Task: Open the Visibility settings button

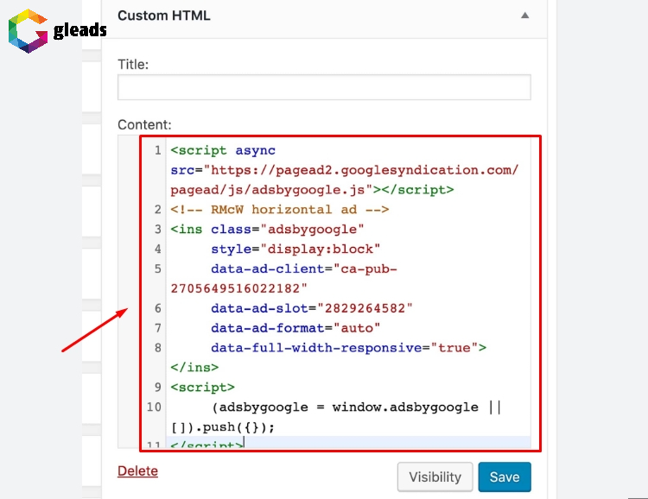Action: tap(435, 477)
